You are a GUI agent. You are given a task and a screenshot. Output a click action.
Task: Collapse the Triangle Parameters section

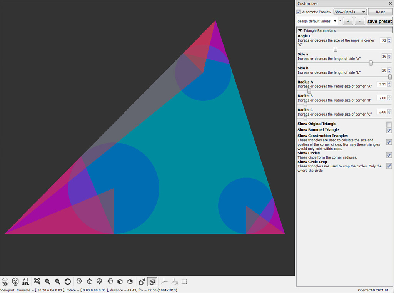pyautogui.click(x=344, y=30)
